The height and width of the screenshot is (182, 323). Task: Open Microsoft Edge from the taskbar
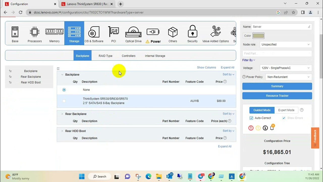click(x=148, y=176)
